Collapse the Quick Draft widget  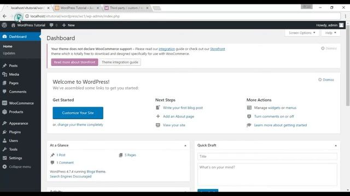pos(336,145)
